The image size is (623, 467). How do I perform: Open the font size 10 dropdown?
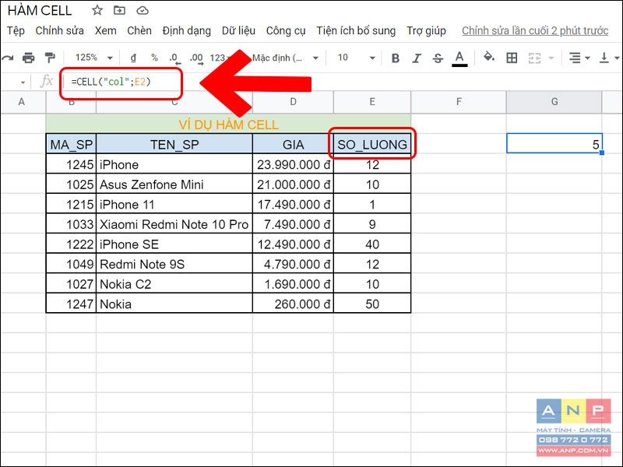click(356, 58)
